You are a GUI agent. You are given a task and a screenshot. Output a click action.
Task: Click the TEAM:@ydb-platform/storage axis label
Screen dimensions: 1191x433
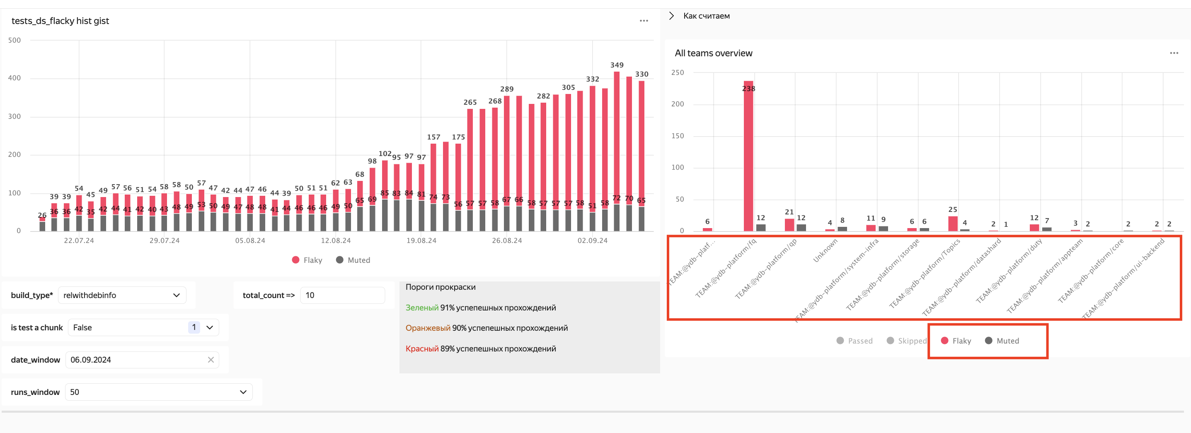pyautogui.click(x=882, y=274)
